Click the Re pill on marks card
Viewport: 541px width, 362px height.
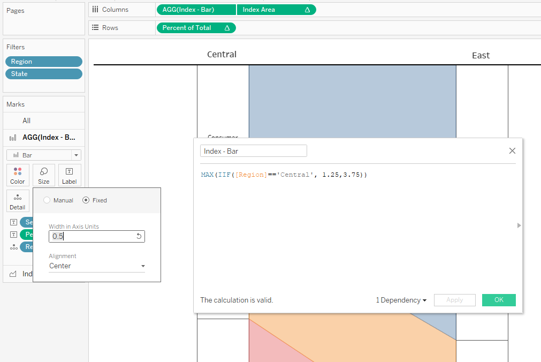tap(27, 247)
